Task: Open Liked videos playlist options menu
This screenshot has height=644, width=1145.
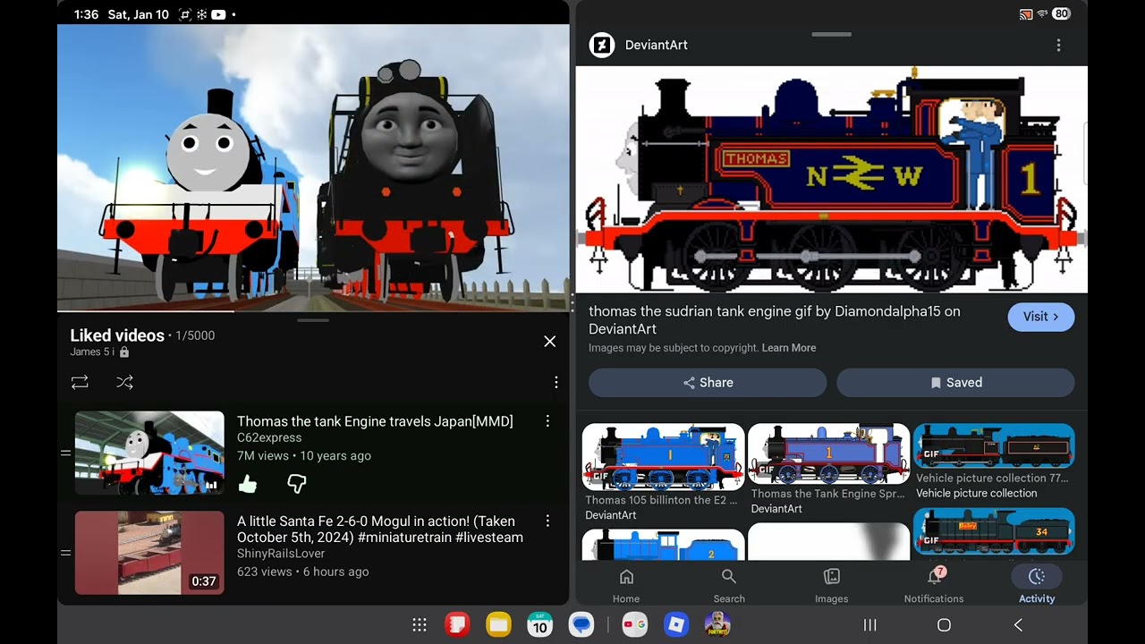Action: click(x=556, y=382)
